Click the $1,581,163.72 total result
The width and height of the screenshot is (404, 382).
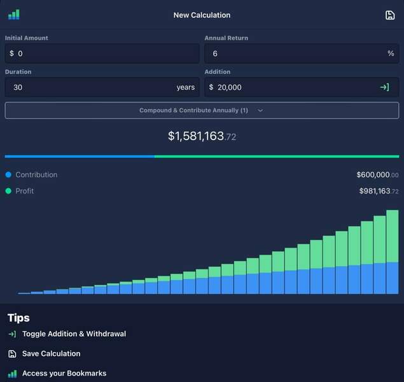click(x=202, y=136)
